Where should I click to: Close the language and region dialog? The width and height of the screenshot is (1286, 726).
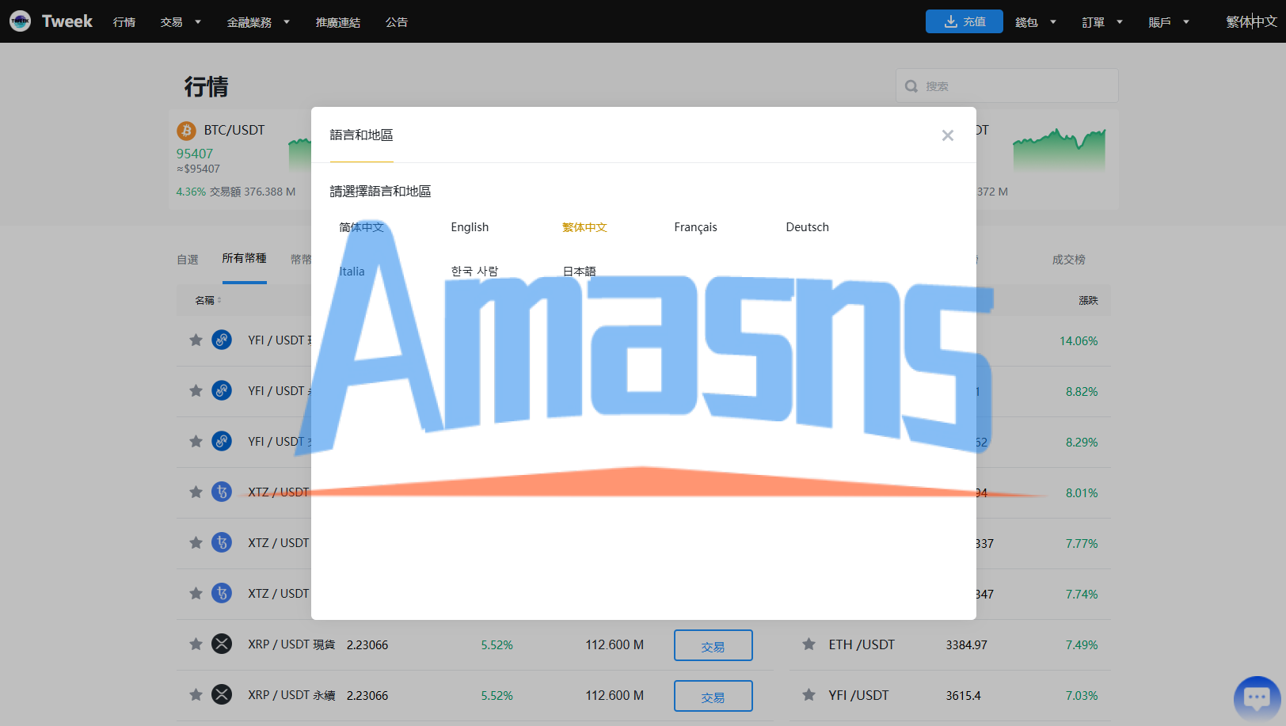point(947,135)
